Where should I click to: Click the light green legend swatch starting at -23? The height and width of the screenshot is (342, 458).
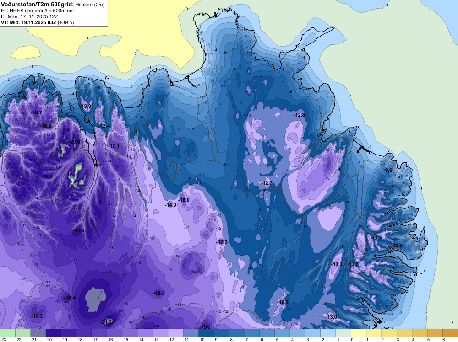coord(8,333)
